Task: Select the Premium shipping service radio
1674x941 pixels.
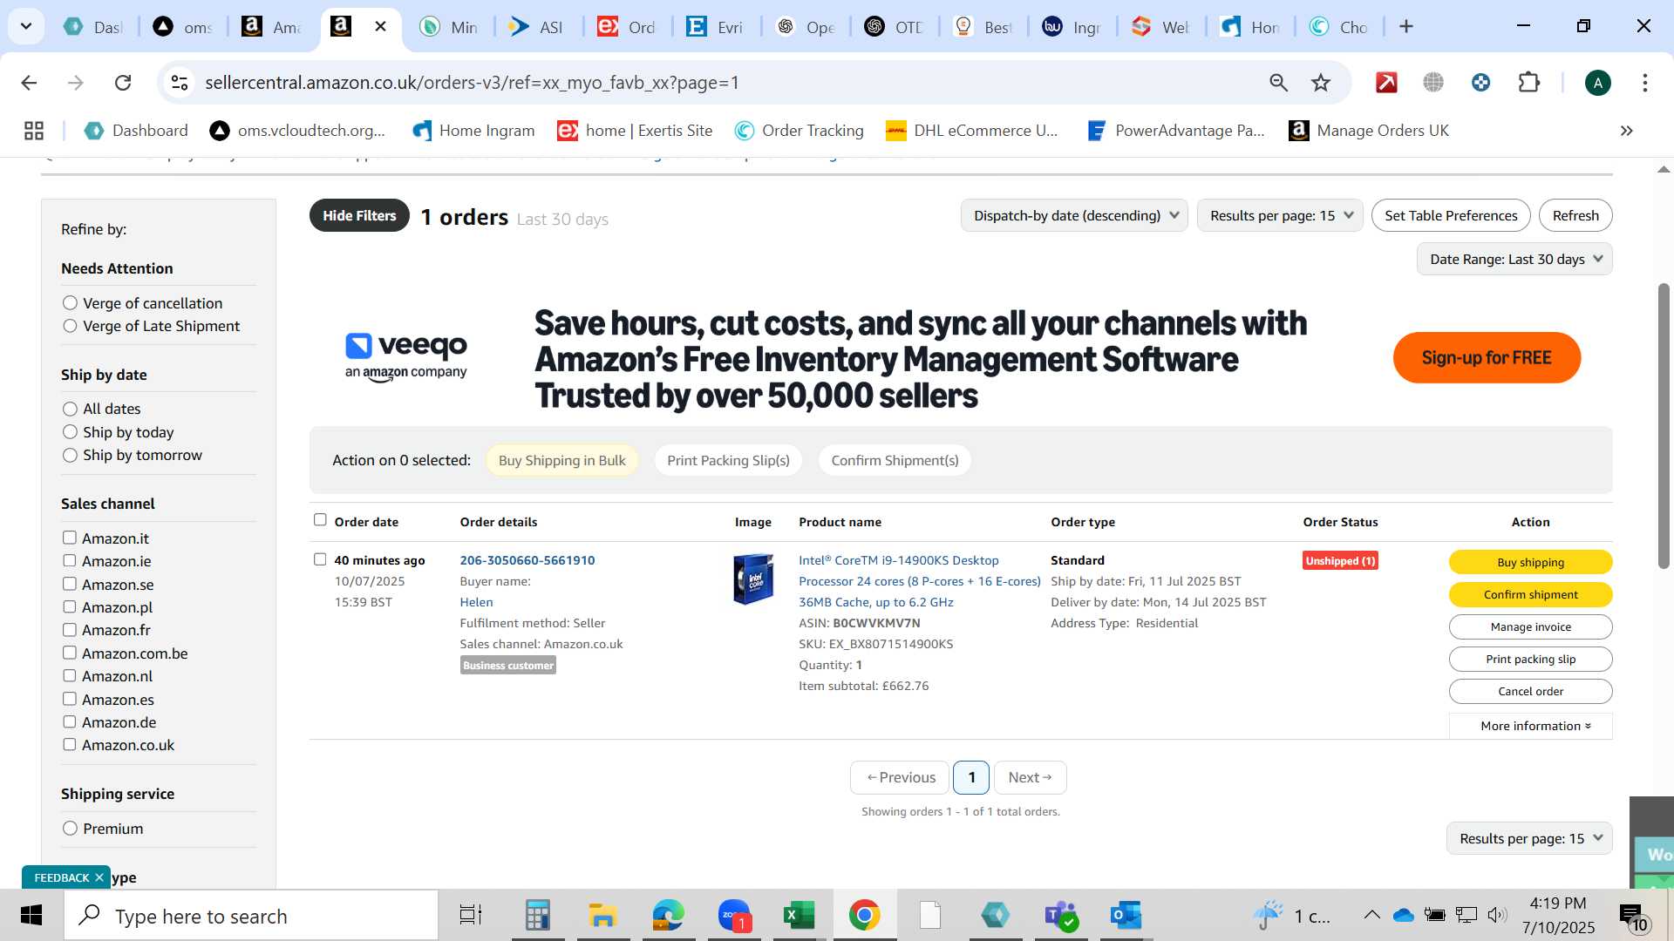Action: point(71,829)
